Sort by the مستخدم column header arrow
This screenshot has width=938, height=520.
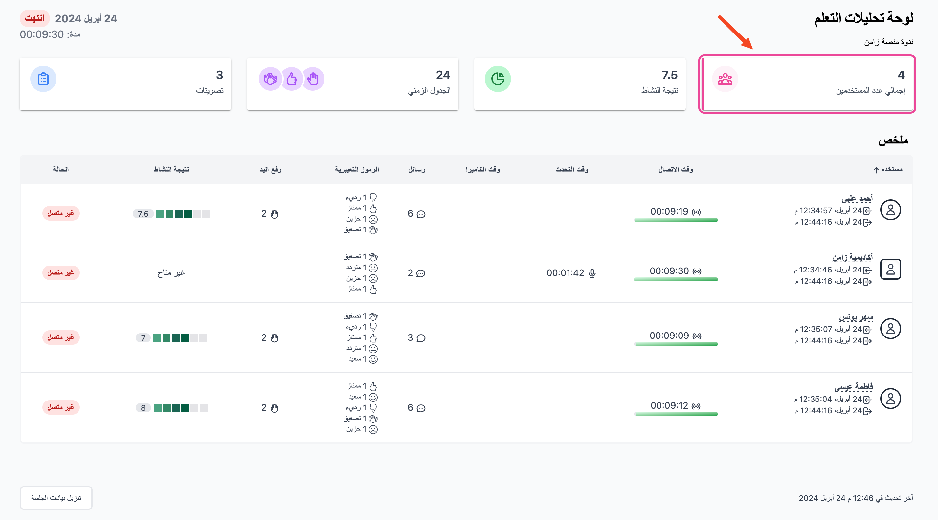877,170
